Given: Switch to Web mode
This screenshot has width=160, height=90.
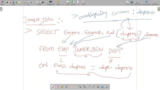Looking at the screenshot, I should pos(132,3).
